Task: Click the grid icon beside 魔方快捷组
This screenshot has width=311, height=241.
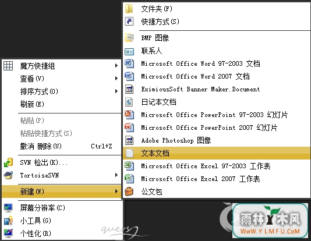Action: [8, 66]
